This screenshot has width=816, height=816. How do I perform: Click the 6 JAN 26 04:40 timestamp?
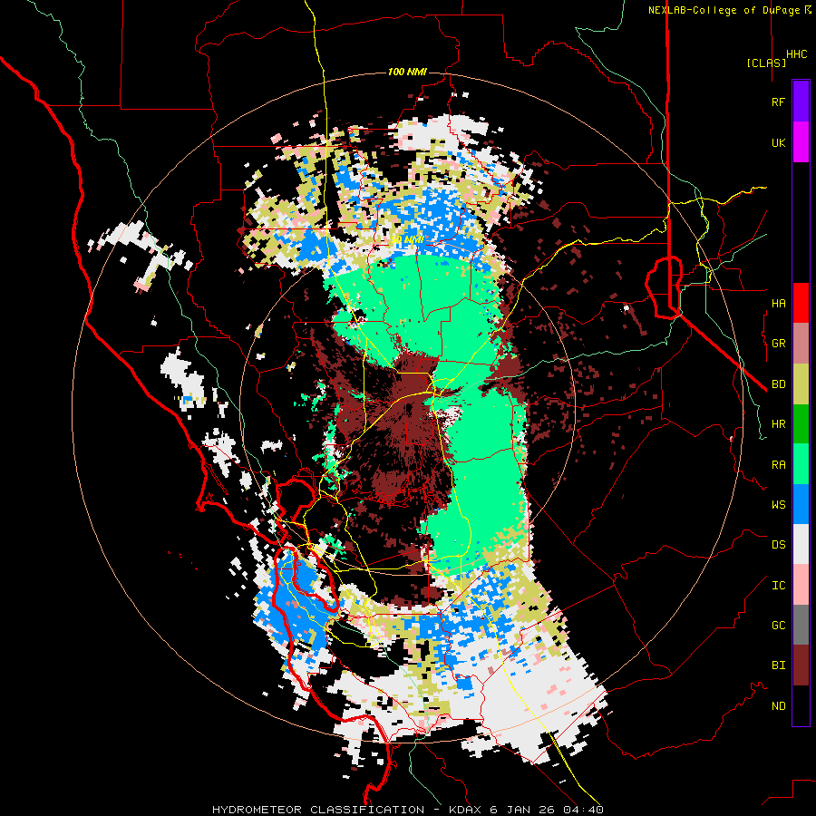[x=547, y=810]
